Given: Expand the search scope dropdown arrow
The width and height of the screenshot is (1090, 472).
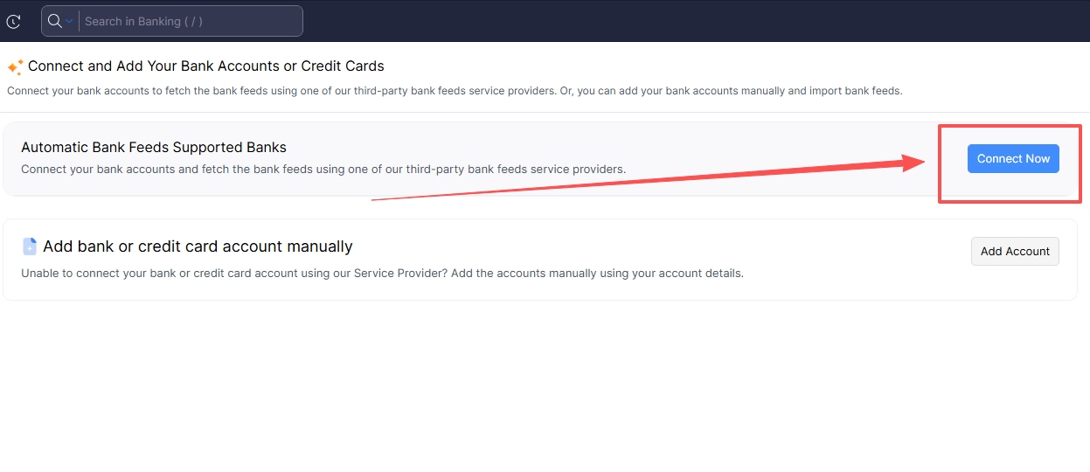Looking at the screenshot, I should 69,21.
